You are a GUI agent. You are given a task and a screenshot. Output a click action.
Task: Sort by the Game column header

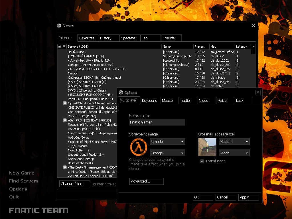[x=178, y=46]
